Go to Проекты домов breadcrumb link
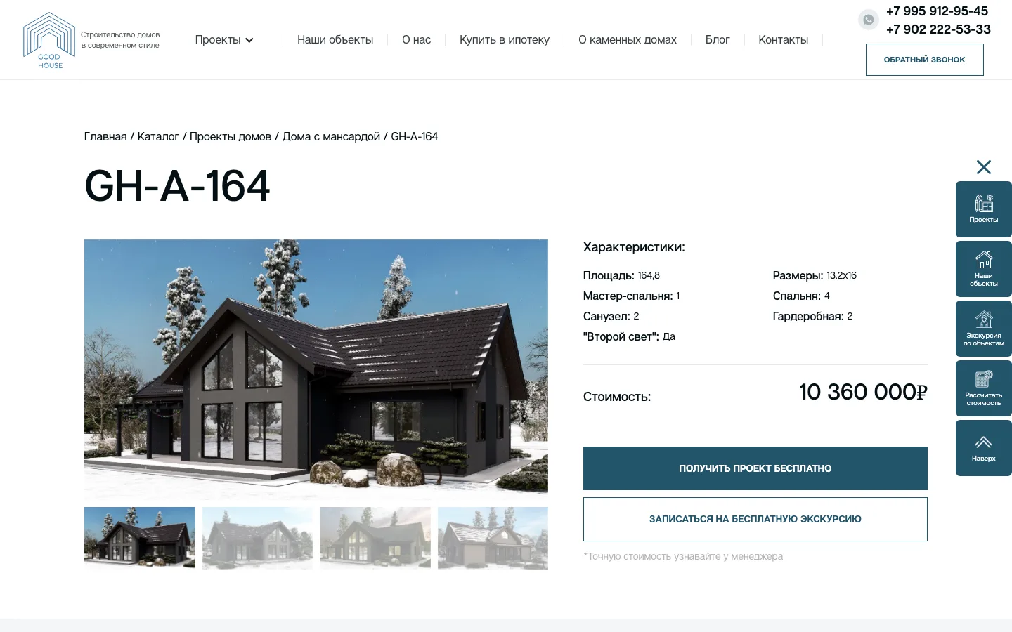 pos(231,136)
